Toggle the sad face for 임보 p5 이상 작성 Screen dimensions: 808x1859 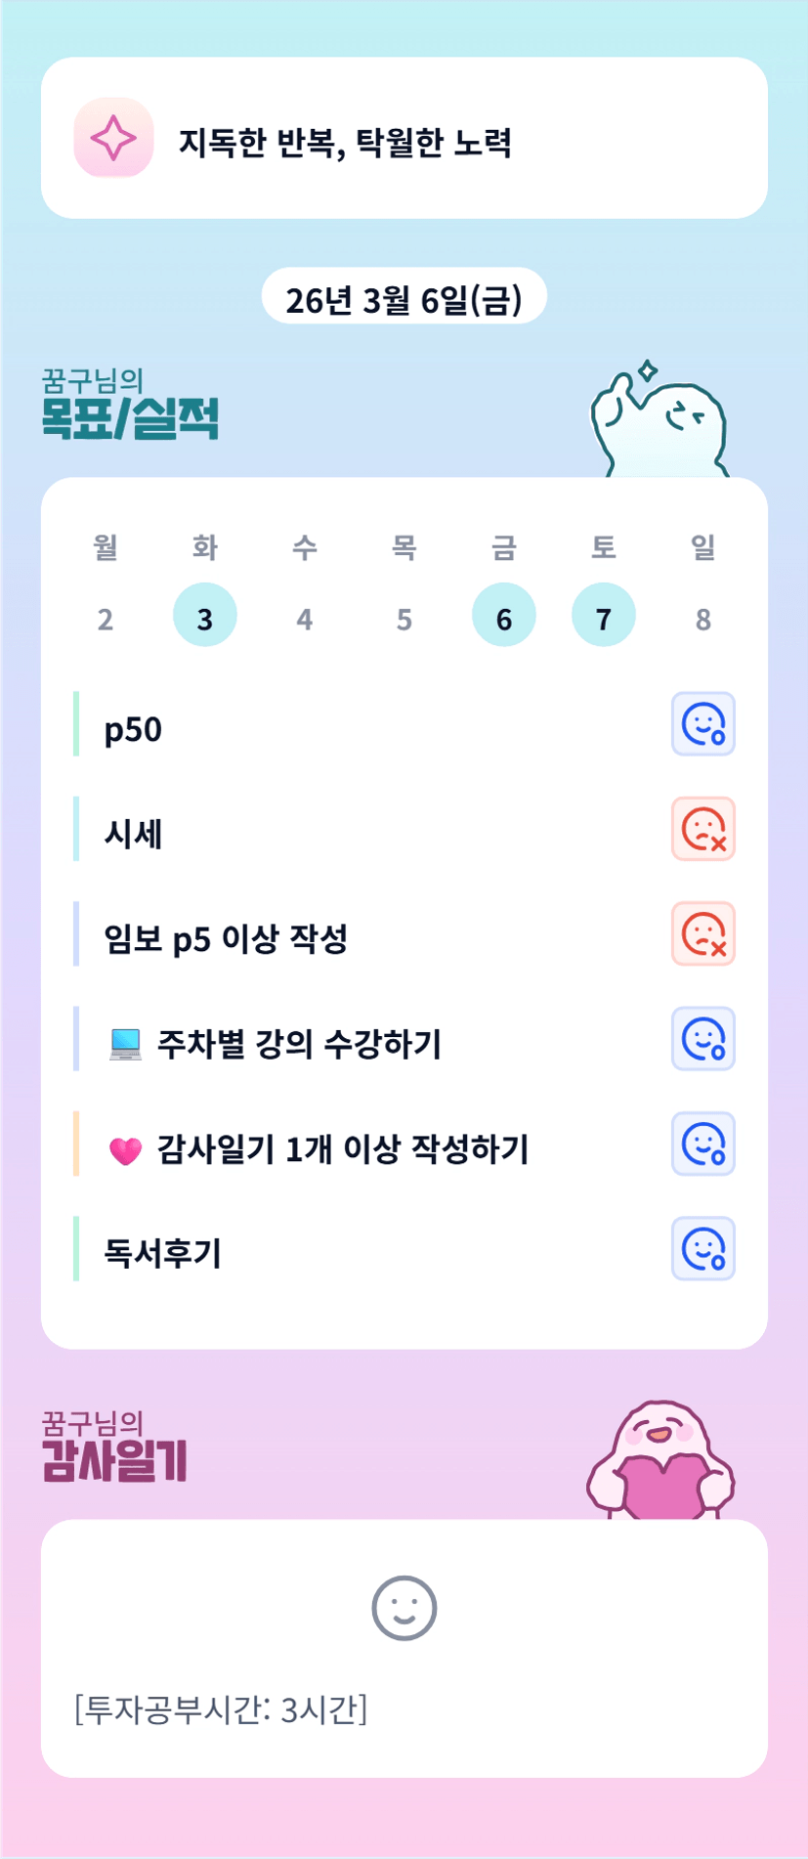point(702,933)
